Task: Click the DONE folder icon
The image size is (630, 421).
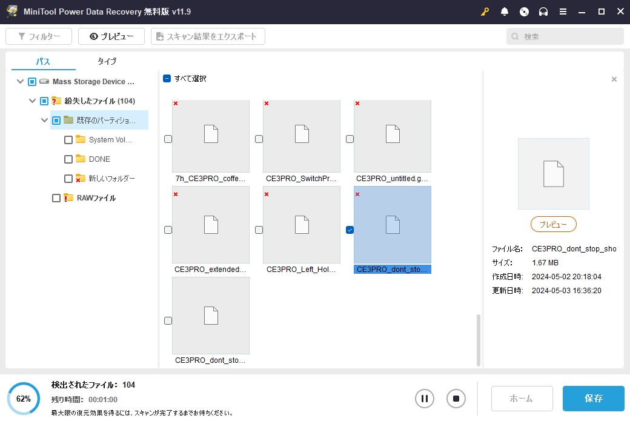Action: [x=81, y=159]
